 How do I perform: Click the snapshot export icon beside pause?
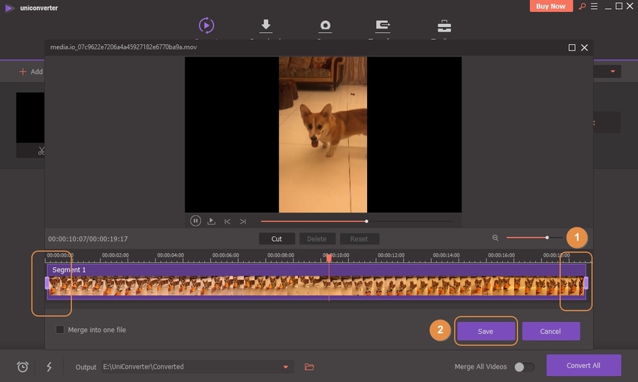[212, 221]
